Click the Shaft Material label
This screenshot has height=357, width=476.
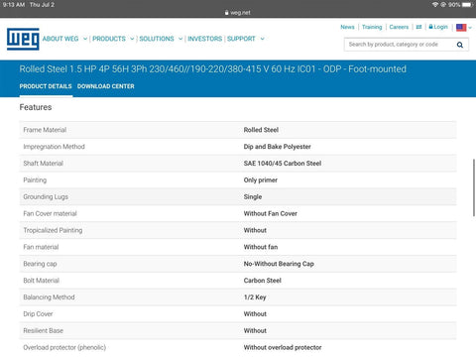point(43,164)
